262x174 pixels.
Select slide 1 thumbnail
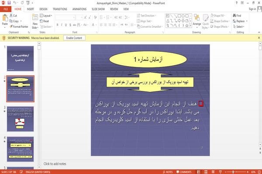(20, 58)
